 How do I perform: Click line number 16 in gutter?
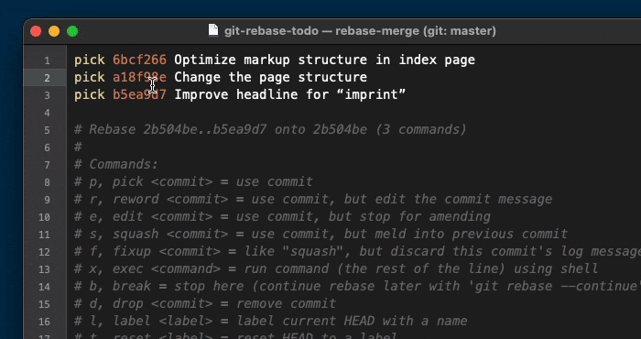click(45, 322)
